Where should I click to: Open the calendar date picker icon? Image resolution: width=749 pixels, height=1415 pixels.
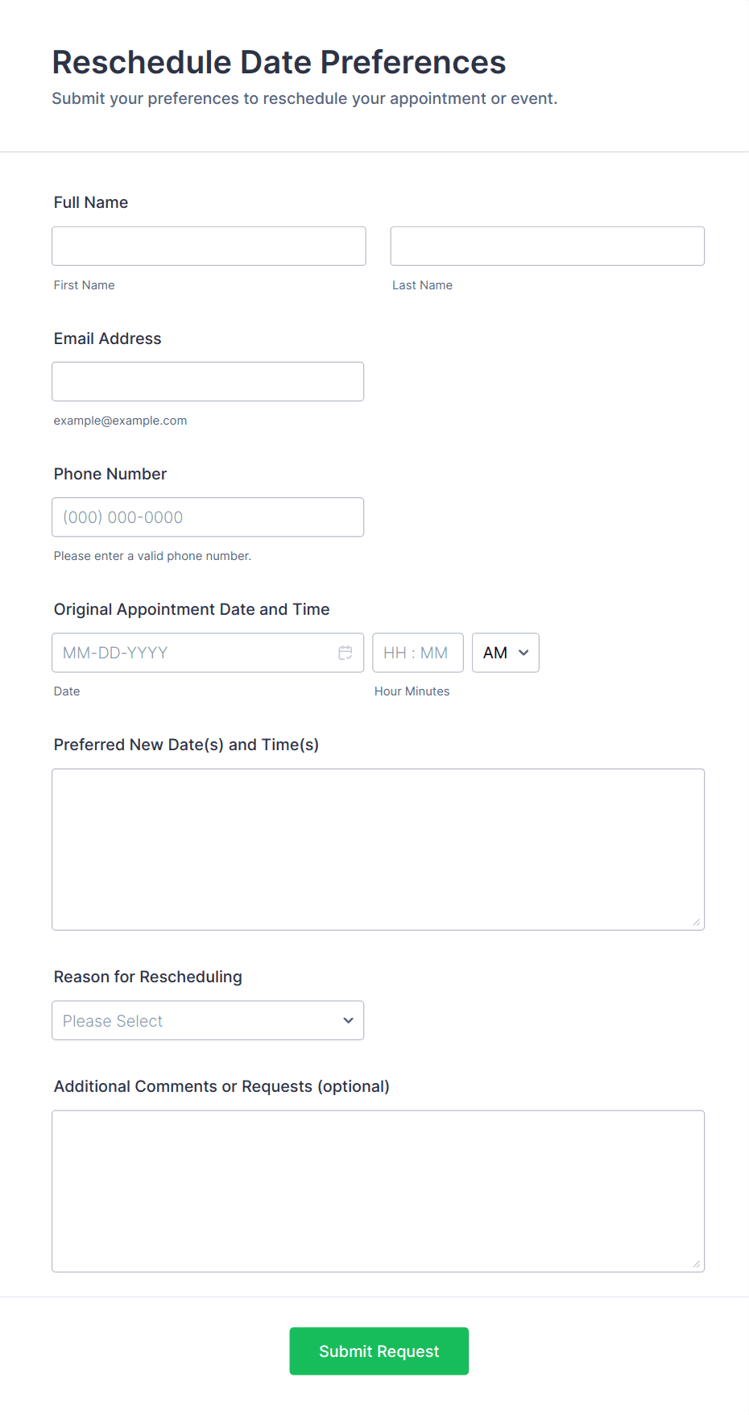[x=346, y=653]
